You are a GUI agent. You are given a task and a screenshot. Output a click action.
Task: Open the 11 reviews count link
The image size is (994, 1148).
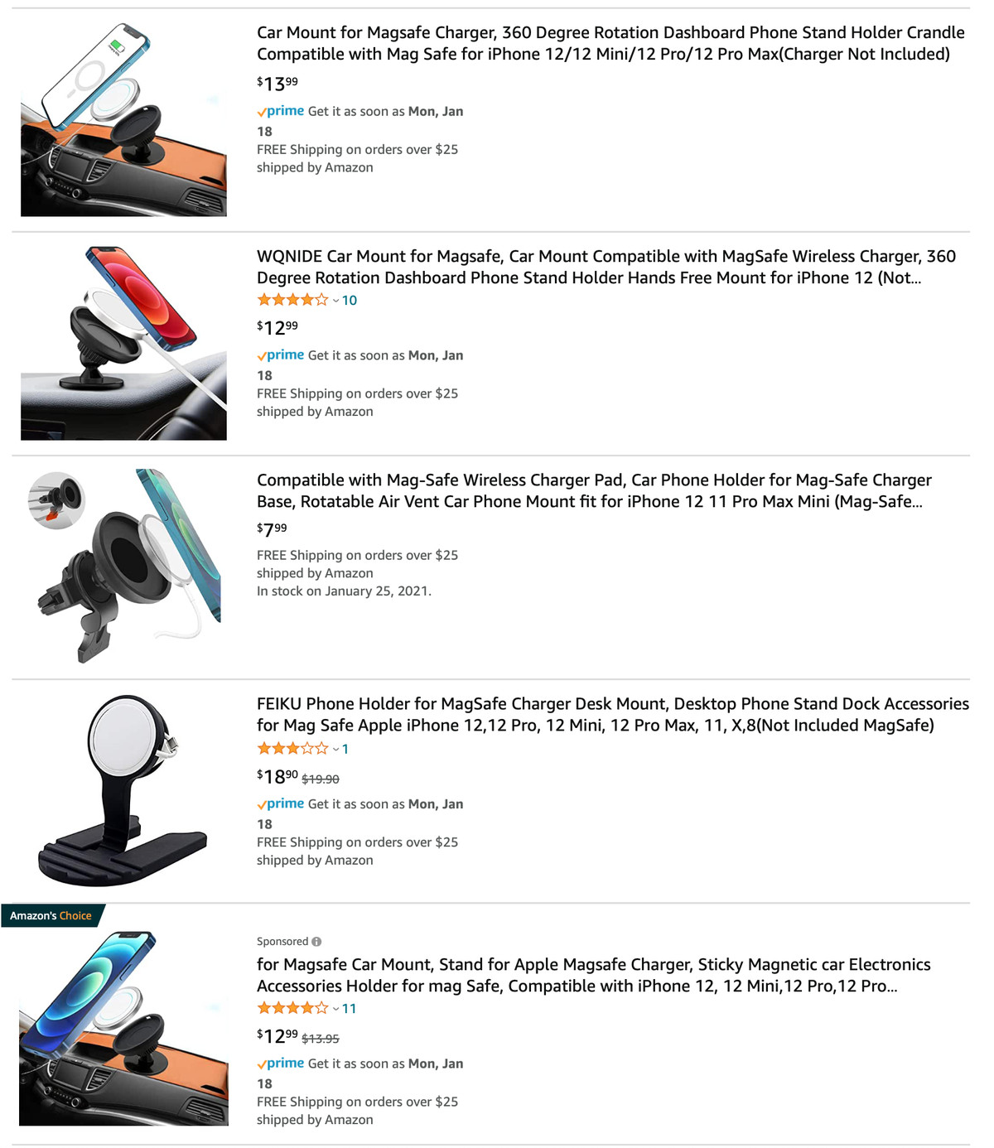point(350,1009)
